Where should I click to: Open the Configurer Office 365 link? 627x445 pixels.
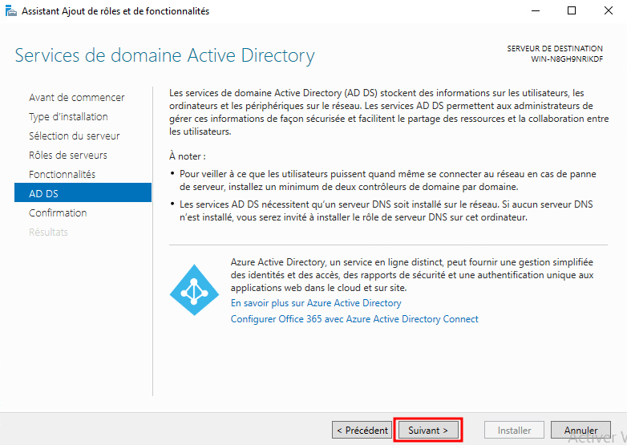354,319
